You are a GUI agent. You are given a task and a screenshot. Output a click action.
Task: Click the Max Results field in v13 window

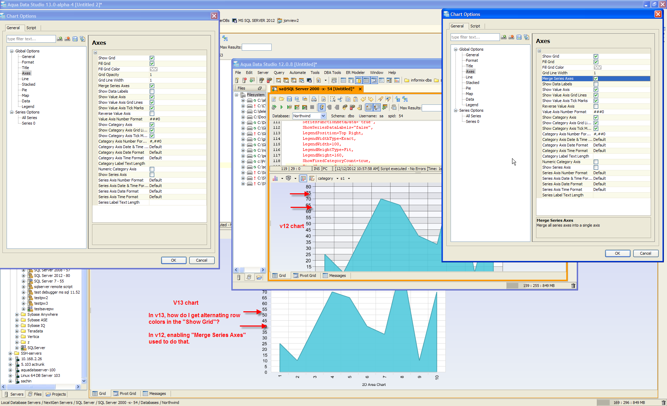(256, 47)
